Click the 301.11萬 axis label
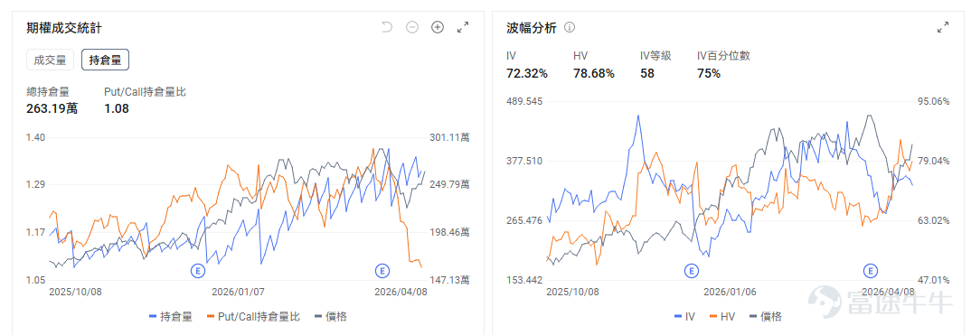This screenshot has height=335, width=971. tap(449, 137)
